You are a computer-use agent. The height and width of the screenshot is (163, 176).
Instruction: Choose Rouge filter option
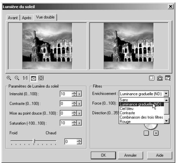click(141, 122)
